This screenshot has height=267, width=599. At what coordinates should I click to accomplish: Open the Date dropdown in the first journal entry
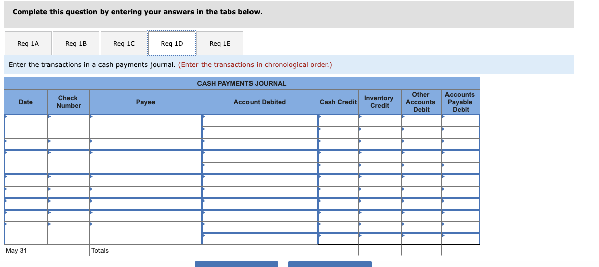pyautogui.click(x=26, y=126)
